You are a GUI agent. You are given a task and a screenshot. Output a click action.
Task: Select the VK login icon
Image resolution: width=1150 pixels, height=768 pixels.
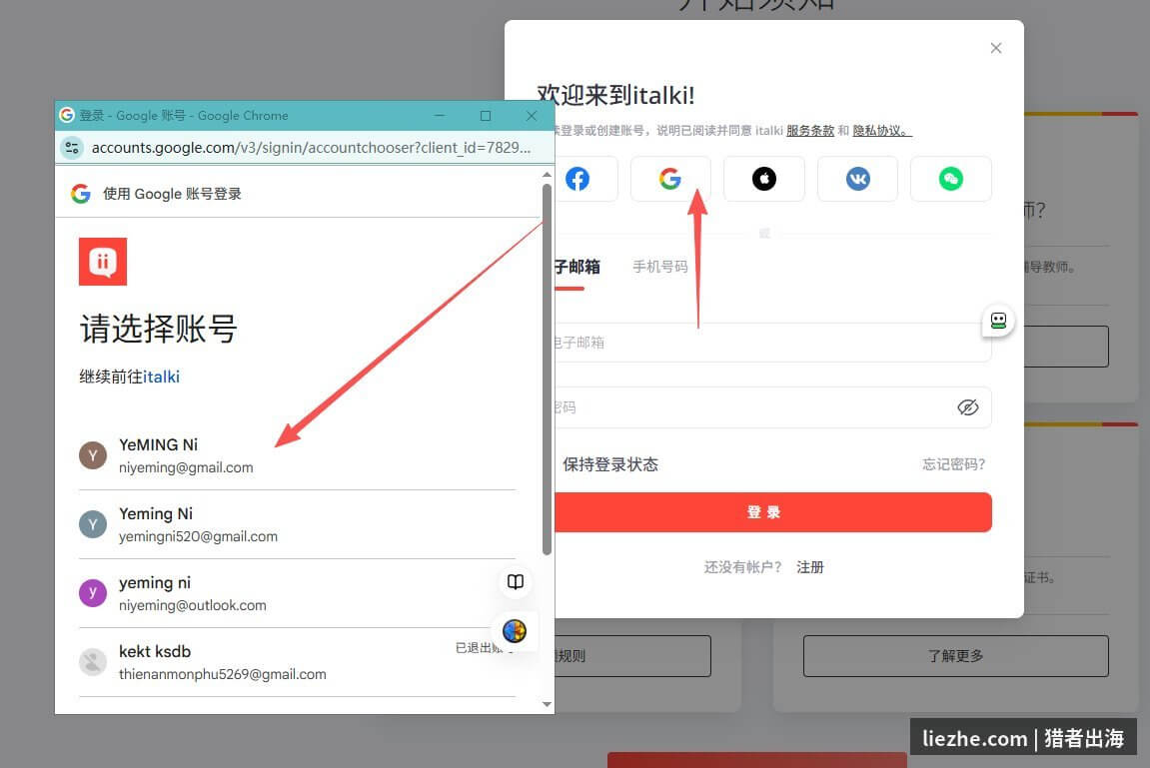pyautogui.click(x=857, y=179)
